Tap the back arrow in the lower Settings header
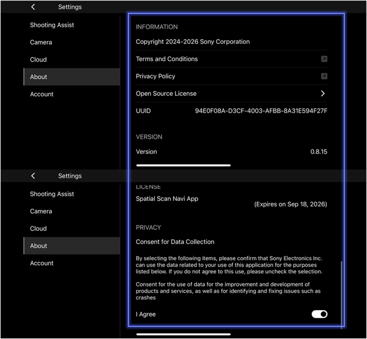 (x=33, y=176)
